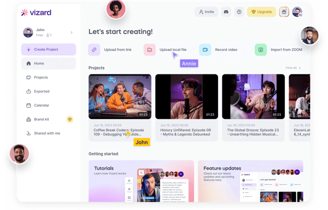Open the help question mark icon
This screenshot has width=328, height=210.
(x=239, y=12)
